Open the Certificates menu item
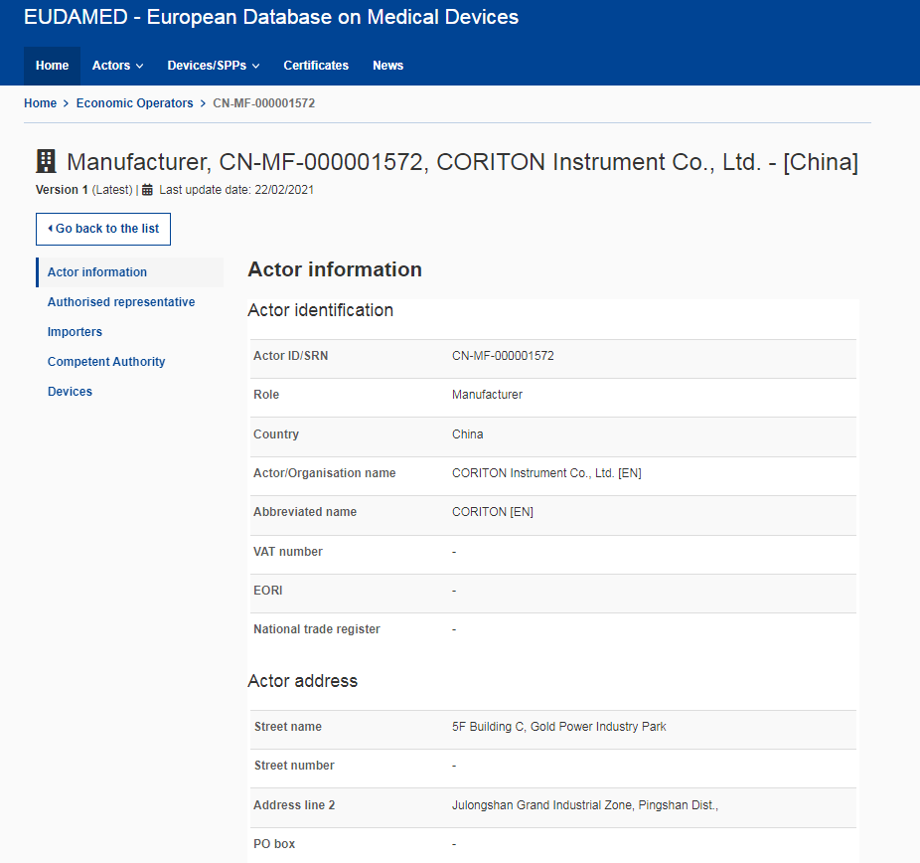The width and height of the screenshot is (920, 863). 316,66
